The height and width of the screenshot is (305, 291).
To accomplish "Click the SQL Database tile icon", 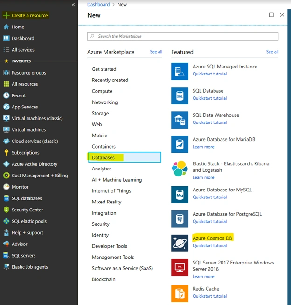I will point(180,96).
